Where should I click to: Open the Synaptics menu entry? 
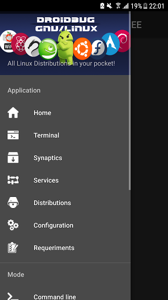[65, 158]
